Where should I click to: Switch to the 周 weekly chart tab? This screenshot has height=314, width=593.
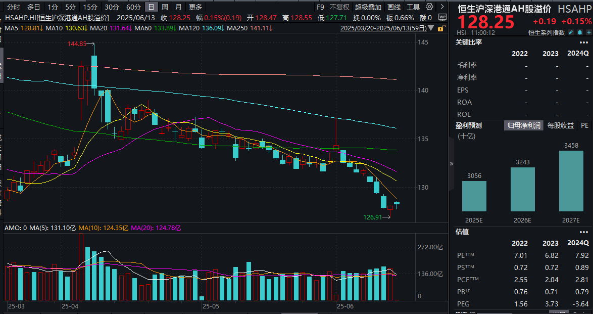click(164, 7)
